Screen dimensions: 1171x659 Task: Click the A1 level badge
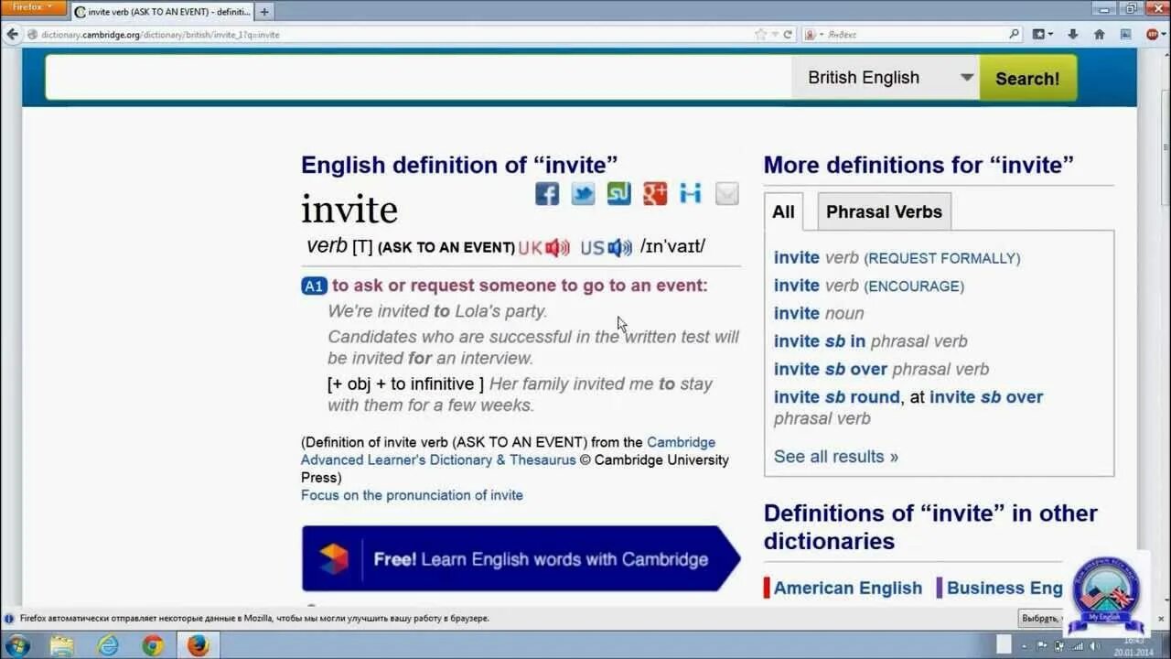pyautogui.click(x=314, y=286)
